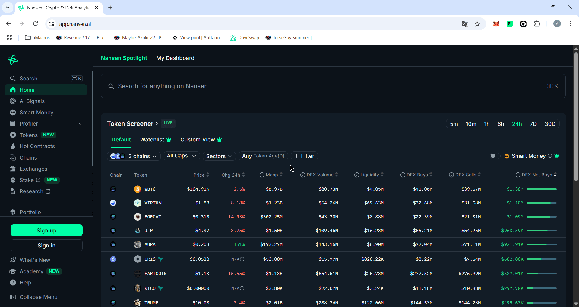The image size is (579, 307).
Task: Toggle the Smart Money switch
Action: tap(495, 156)
